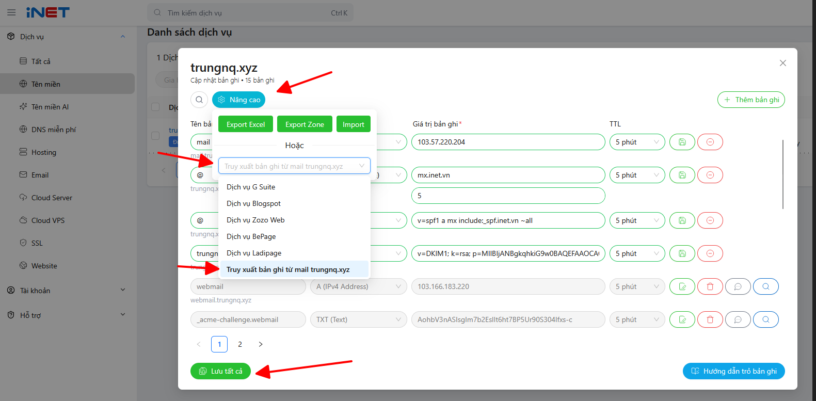Remove the mx.inet.vn record
816x401 pixels.
[x=710, y=175]
